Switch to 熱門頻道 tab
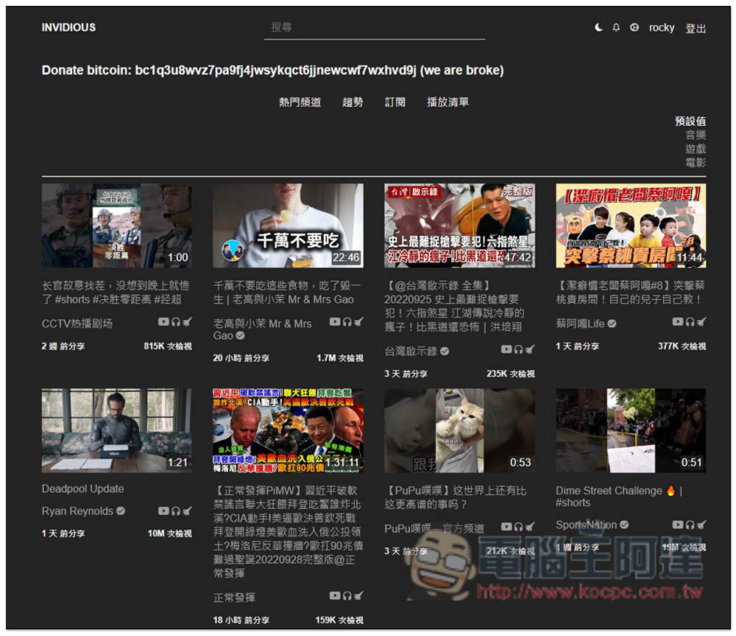This screenshot has height=636, width=736. 300,102
